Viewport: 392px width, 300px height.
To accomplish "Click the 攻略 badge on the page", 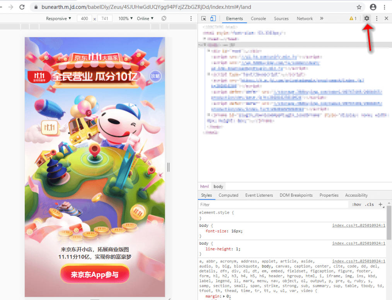I will [x=155, y=76].
